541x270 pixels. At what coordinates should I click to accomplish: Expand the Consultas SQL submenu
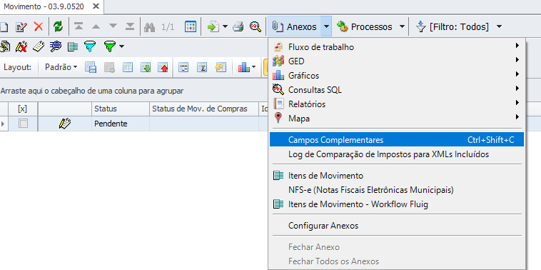click(397, 90)
